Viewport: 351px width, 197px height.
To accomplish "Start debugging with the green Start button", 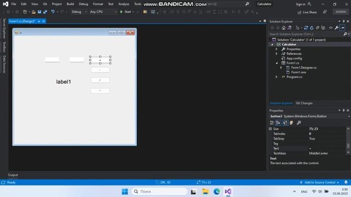I will 126,12.
